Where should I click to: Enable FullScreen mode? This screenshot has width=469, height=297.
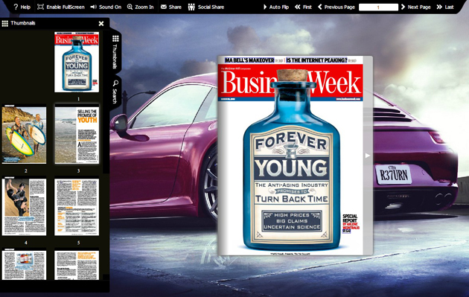pyautogui.click(x=61, y=7)
